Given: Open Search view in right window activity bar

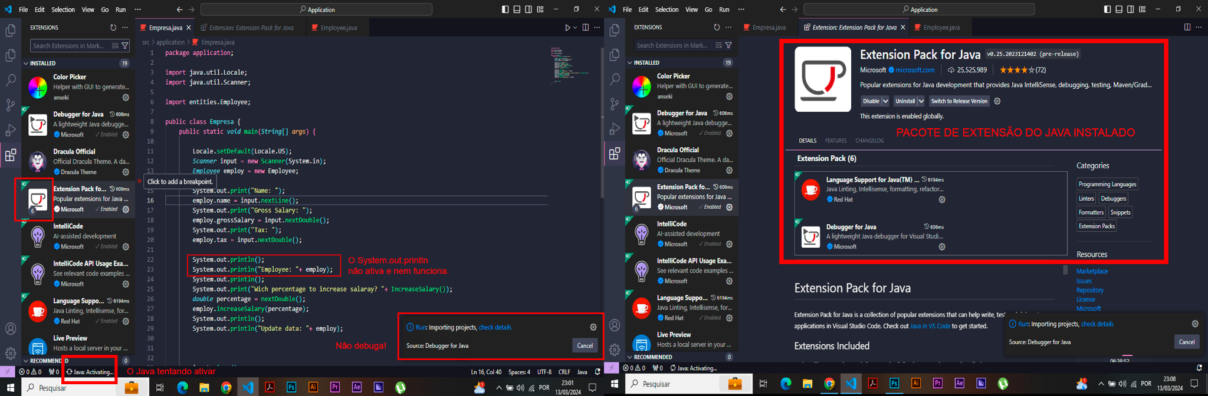Looking at the screenshot, I should tap(615, 79).
